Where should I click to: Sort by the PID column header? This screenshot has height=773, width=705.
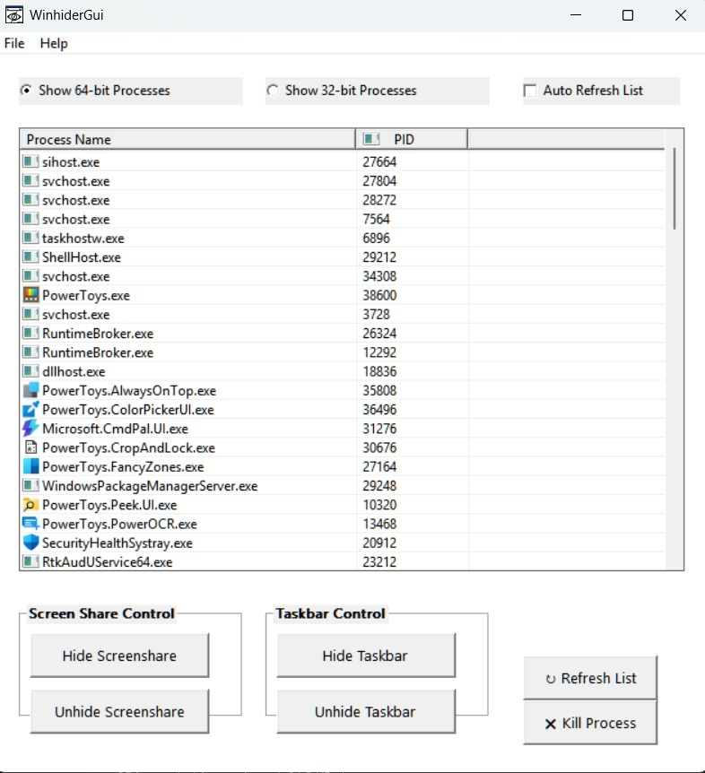coord(412,140)
